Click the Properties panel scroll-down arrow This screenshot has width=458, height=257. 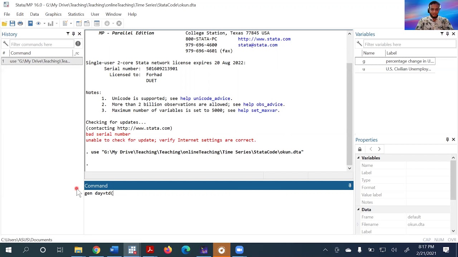(x=453, y=231)
